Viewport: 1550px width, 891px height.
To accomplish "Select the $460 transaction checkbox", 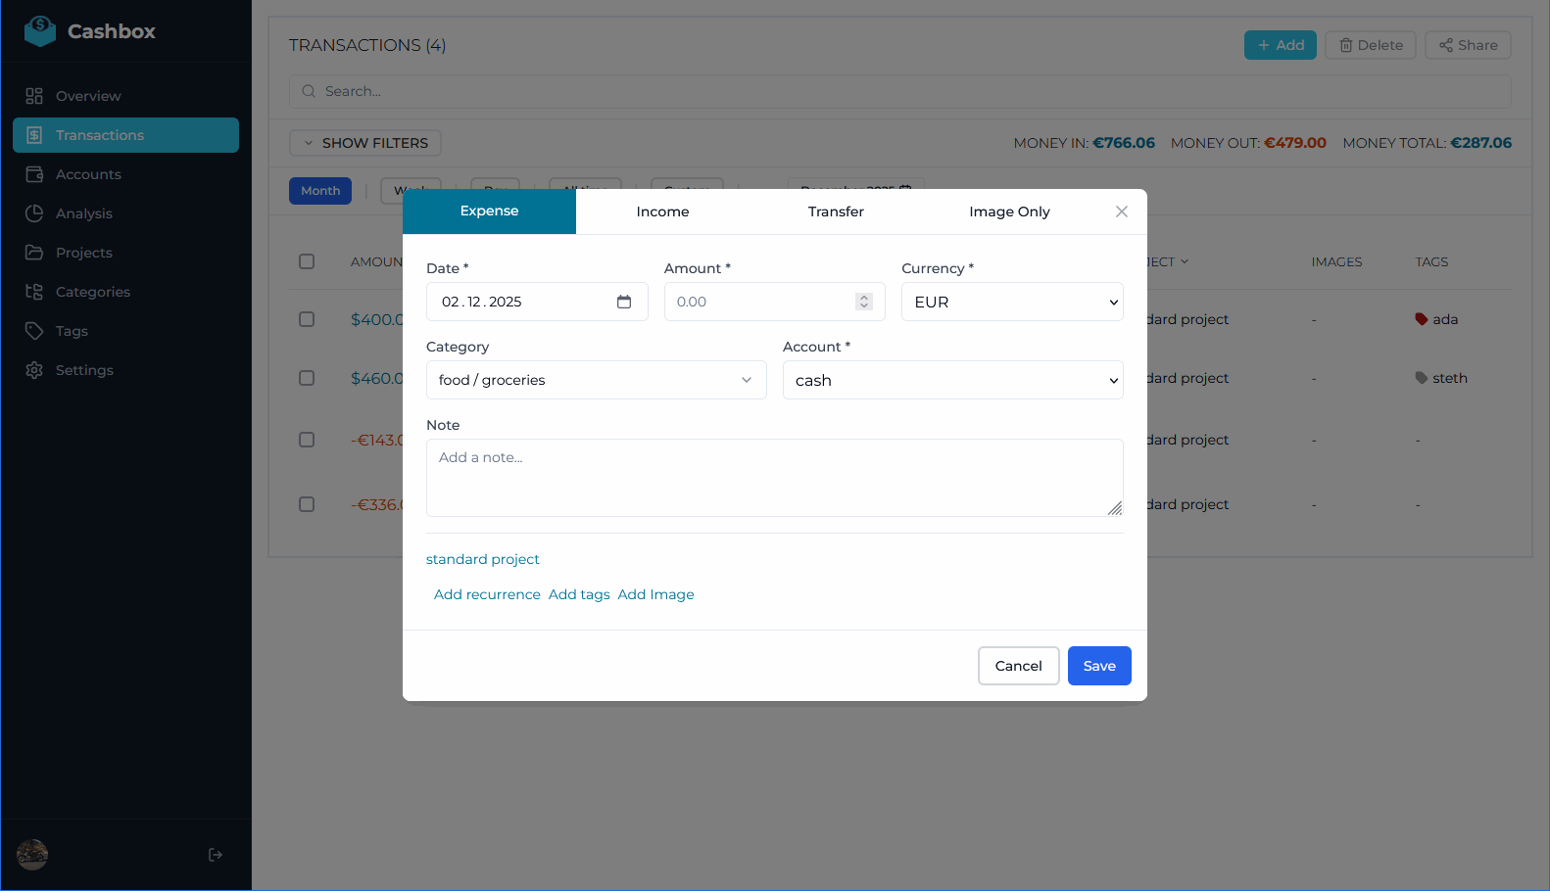I will tap(307, 378).
